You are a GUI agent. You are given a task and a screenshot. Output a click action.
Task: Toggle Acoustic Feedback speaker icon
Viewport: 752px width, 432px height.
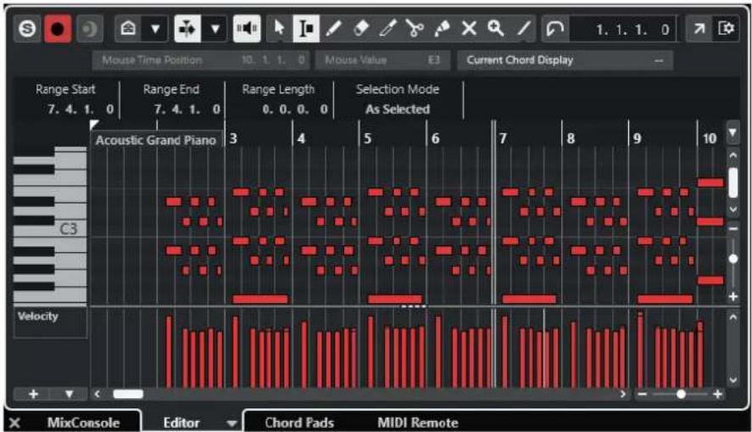pyautogui.click(x=247, y=29)
